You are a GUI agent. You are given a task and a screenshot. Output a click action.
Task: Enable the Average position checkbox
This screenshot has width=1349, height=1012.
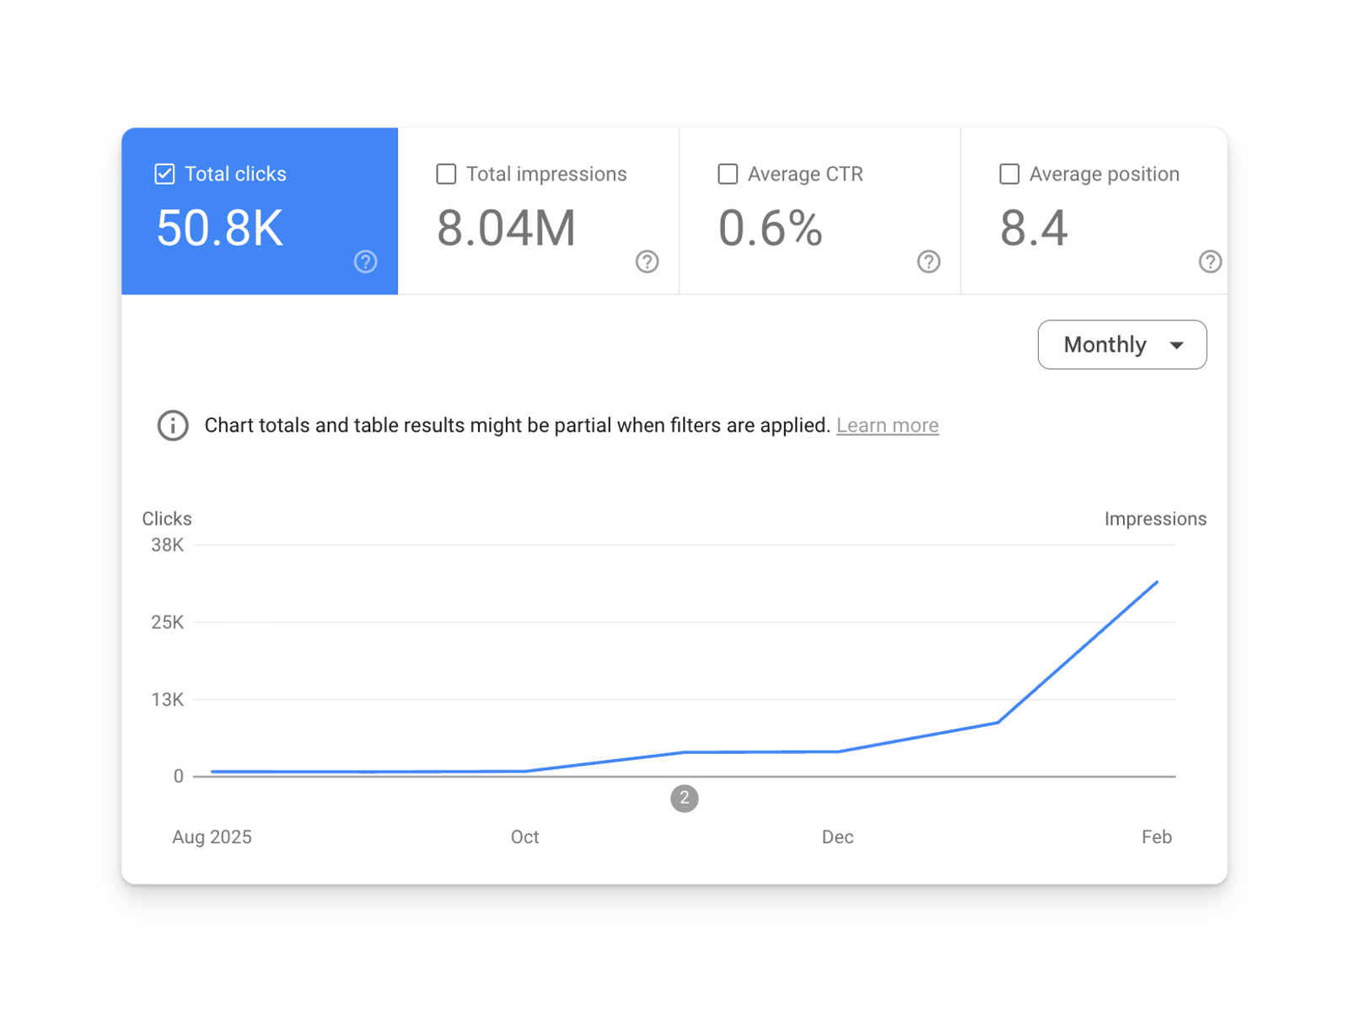pyautogui.click(x=1009, y=174)
